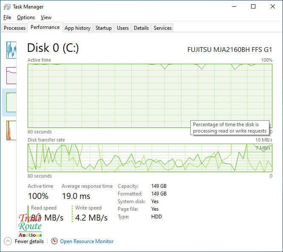This screenshot has height=252, width=283.
Task: Click the Resource Monitor gauge icon
Action: tap(54, 241)
